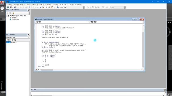Open the 형식(O) menu
The image size is (172, 96).
(x=35, y=5)
